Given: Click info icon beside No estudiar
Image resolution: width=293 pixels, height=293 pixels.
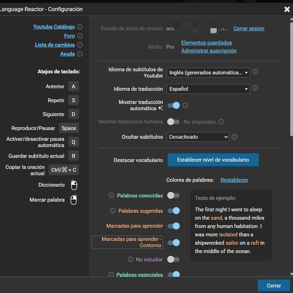Looking at the screenshot, I should [131, 259].
